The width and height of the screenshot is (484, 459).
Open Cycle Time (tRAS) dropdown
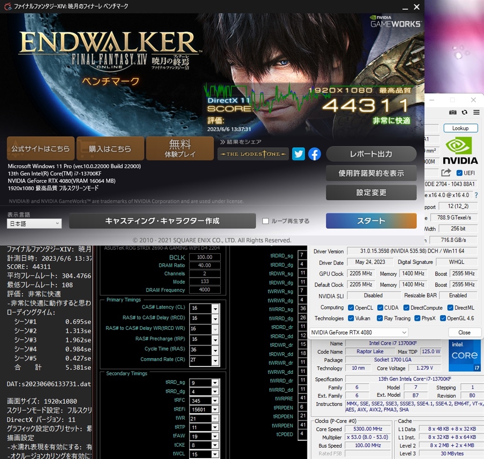coord(216,350)
